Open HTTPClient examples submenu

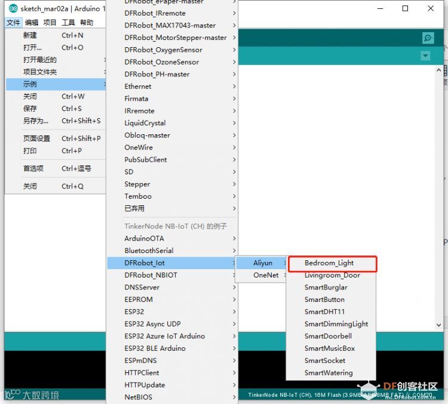pyautogui.click(x=172, y=373)
